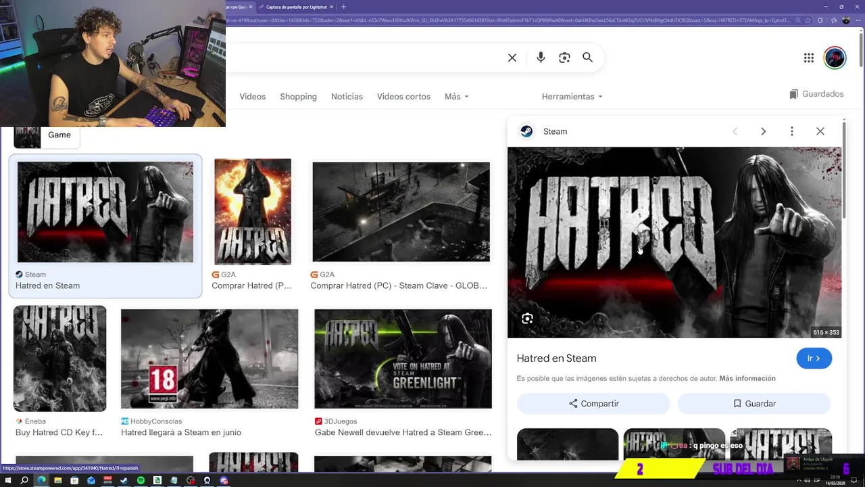Click the Hatred llegará a Steam en junio caption

pos(181,433)
